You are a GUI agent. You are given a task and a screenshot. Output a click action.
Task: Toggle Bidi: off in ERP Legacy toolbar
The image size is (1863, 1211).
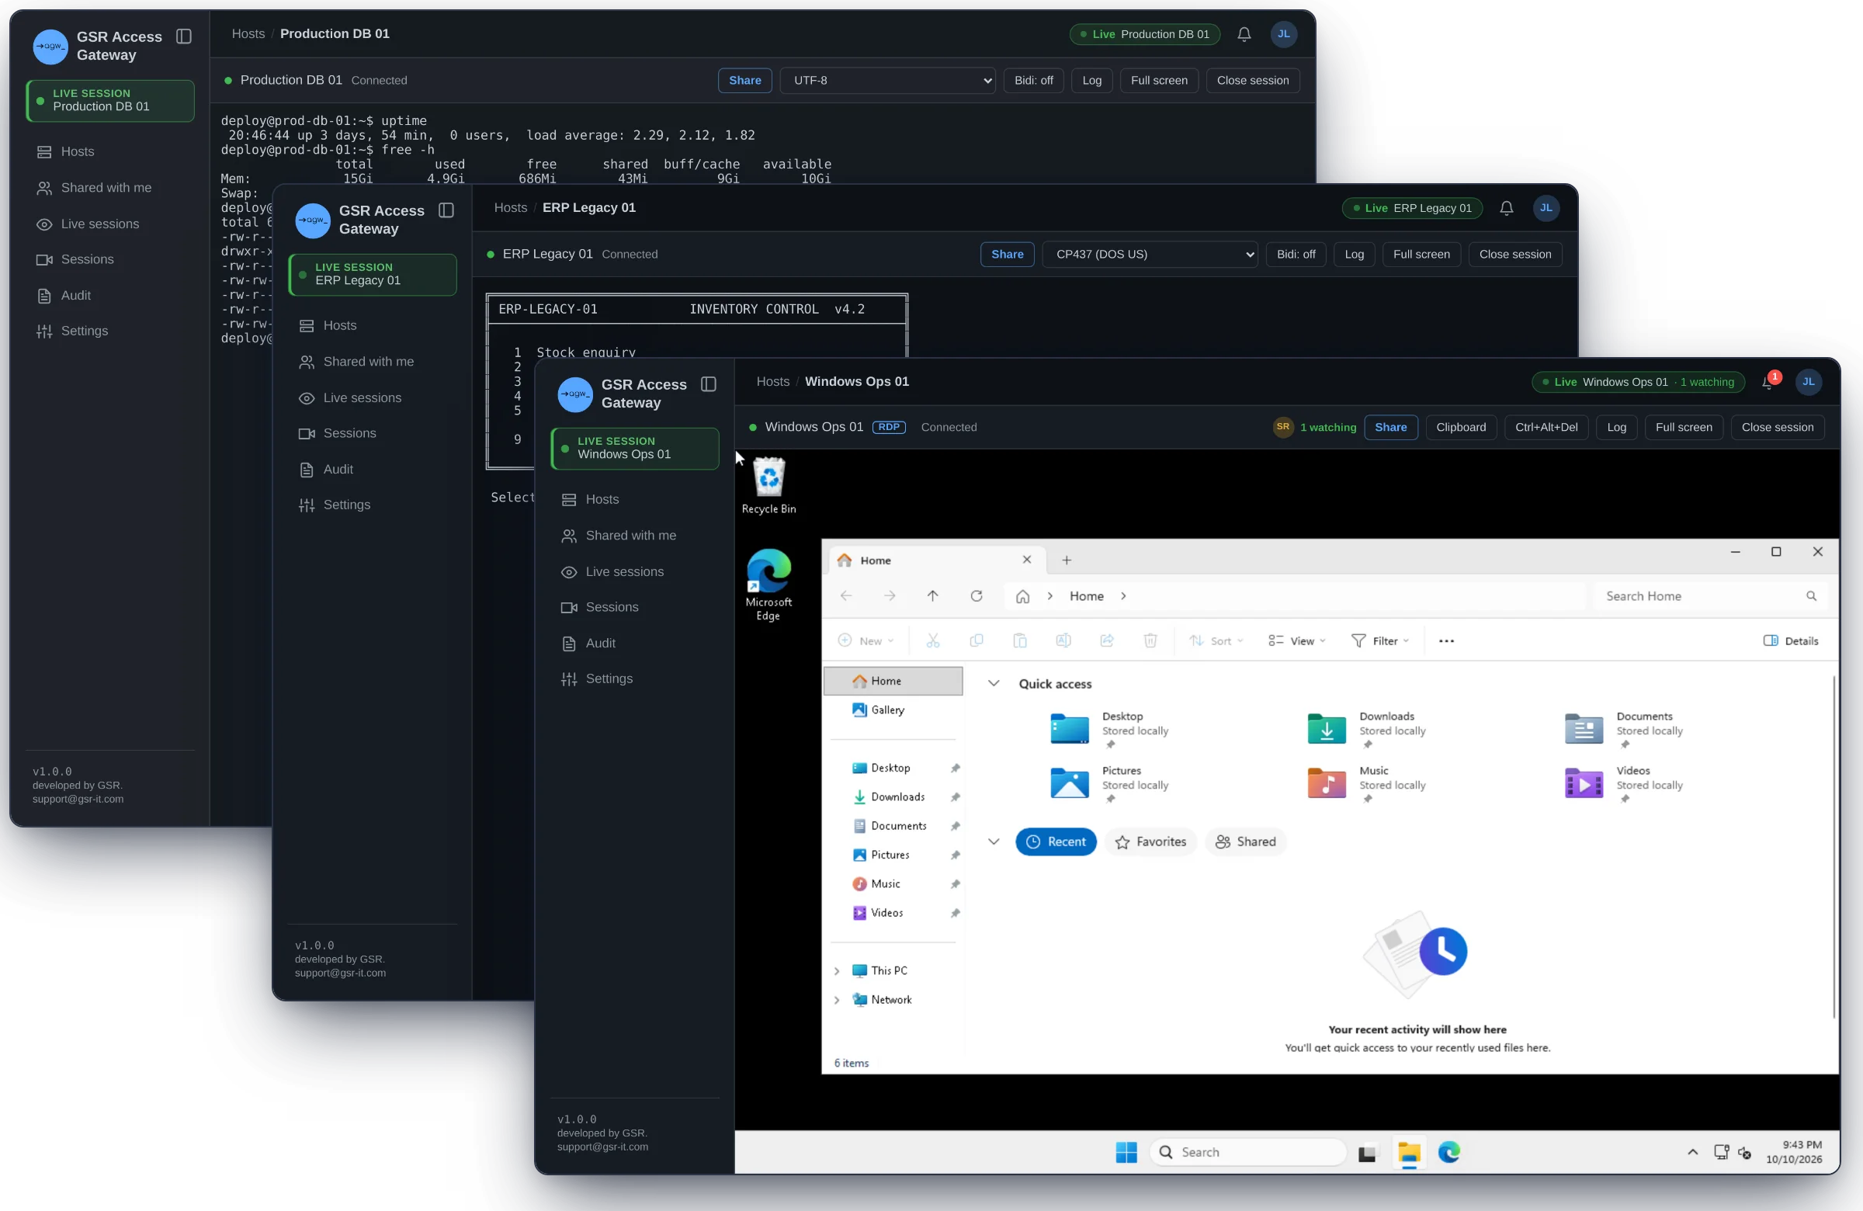[1296, 255]
